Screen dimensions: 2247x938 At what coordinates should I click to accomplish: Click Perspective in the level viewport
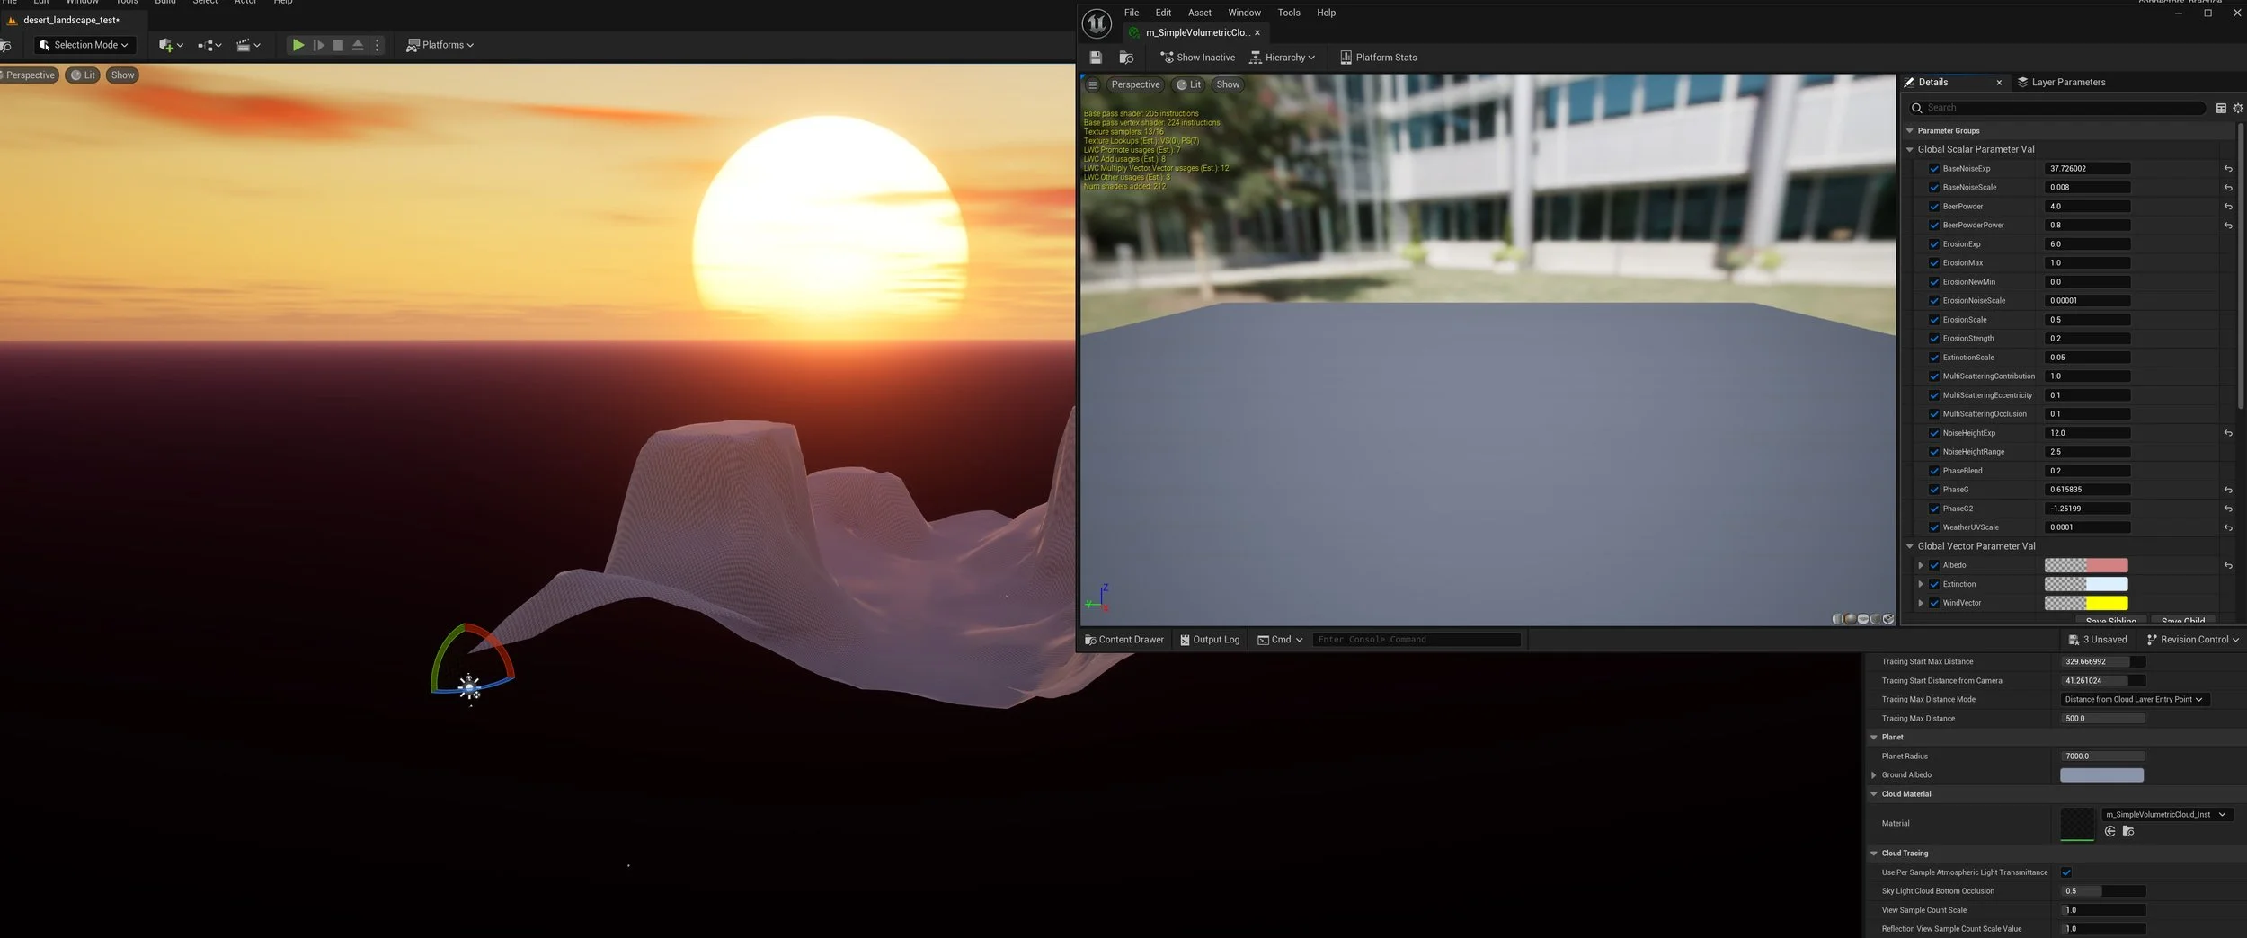30,75
